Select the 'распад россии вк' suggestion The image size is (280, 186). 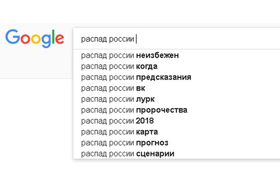(115, 88)
